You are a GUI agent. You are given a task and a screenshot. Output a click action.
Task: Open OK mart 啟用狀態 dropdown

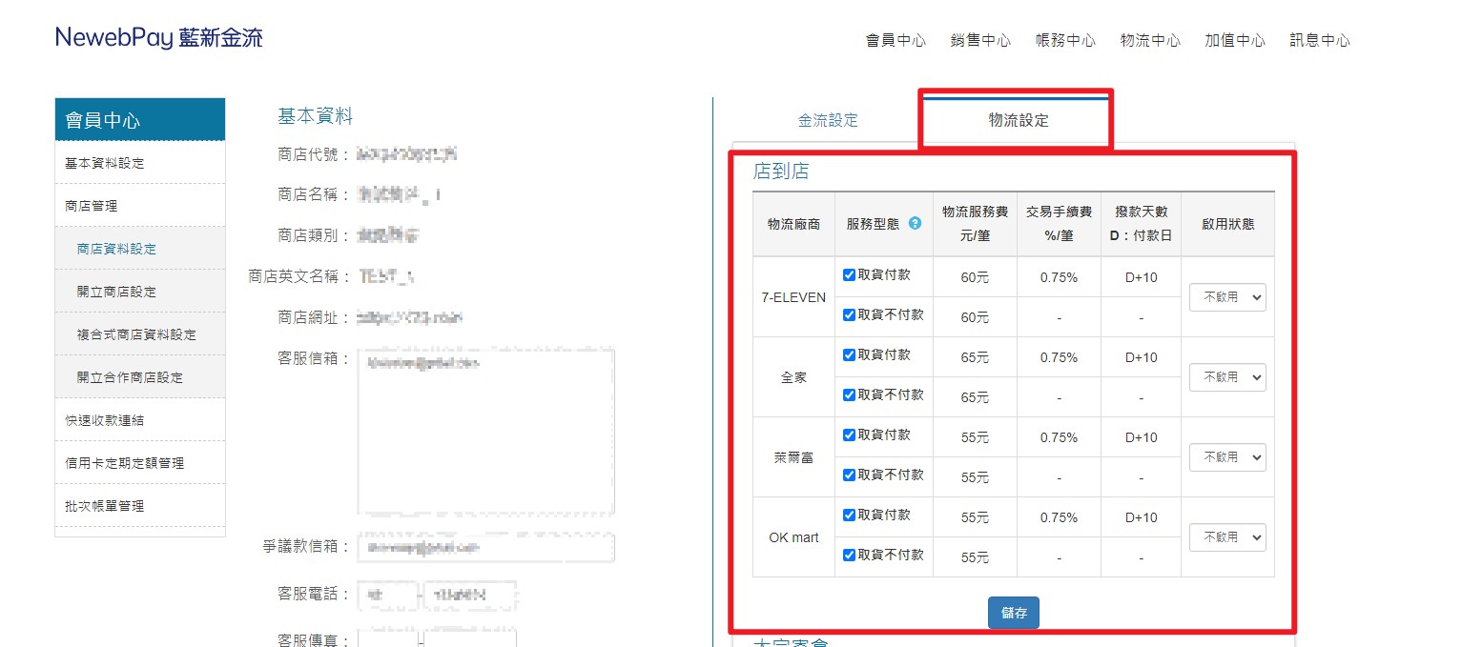(x=1227, y=537)
